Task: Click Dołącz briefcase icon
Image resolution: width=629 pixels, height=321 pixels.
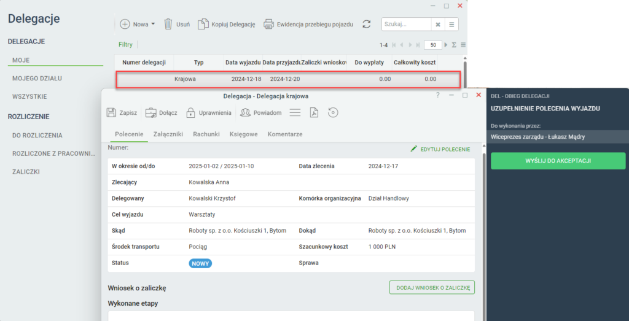Action: click(151, 112)
